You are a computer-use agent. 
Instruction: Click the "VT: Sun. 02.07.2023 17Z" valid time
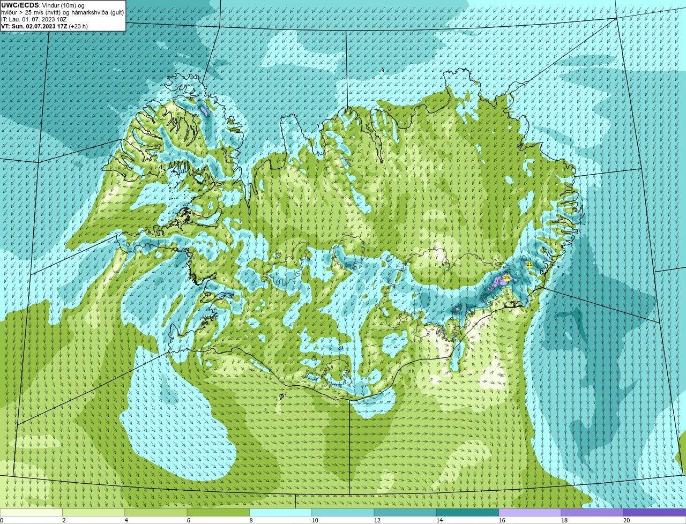pos(34,26)
